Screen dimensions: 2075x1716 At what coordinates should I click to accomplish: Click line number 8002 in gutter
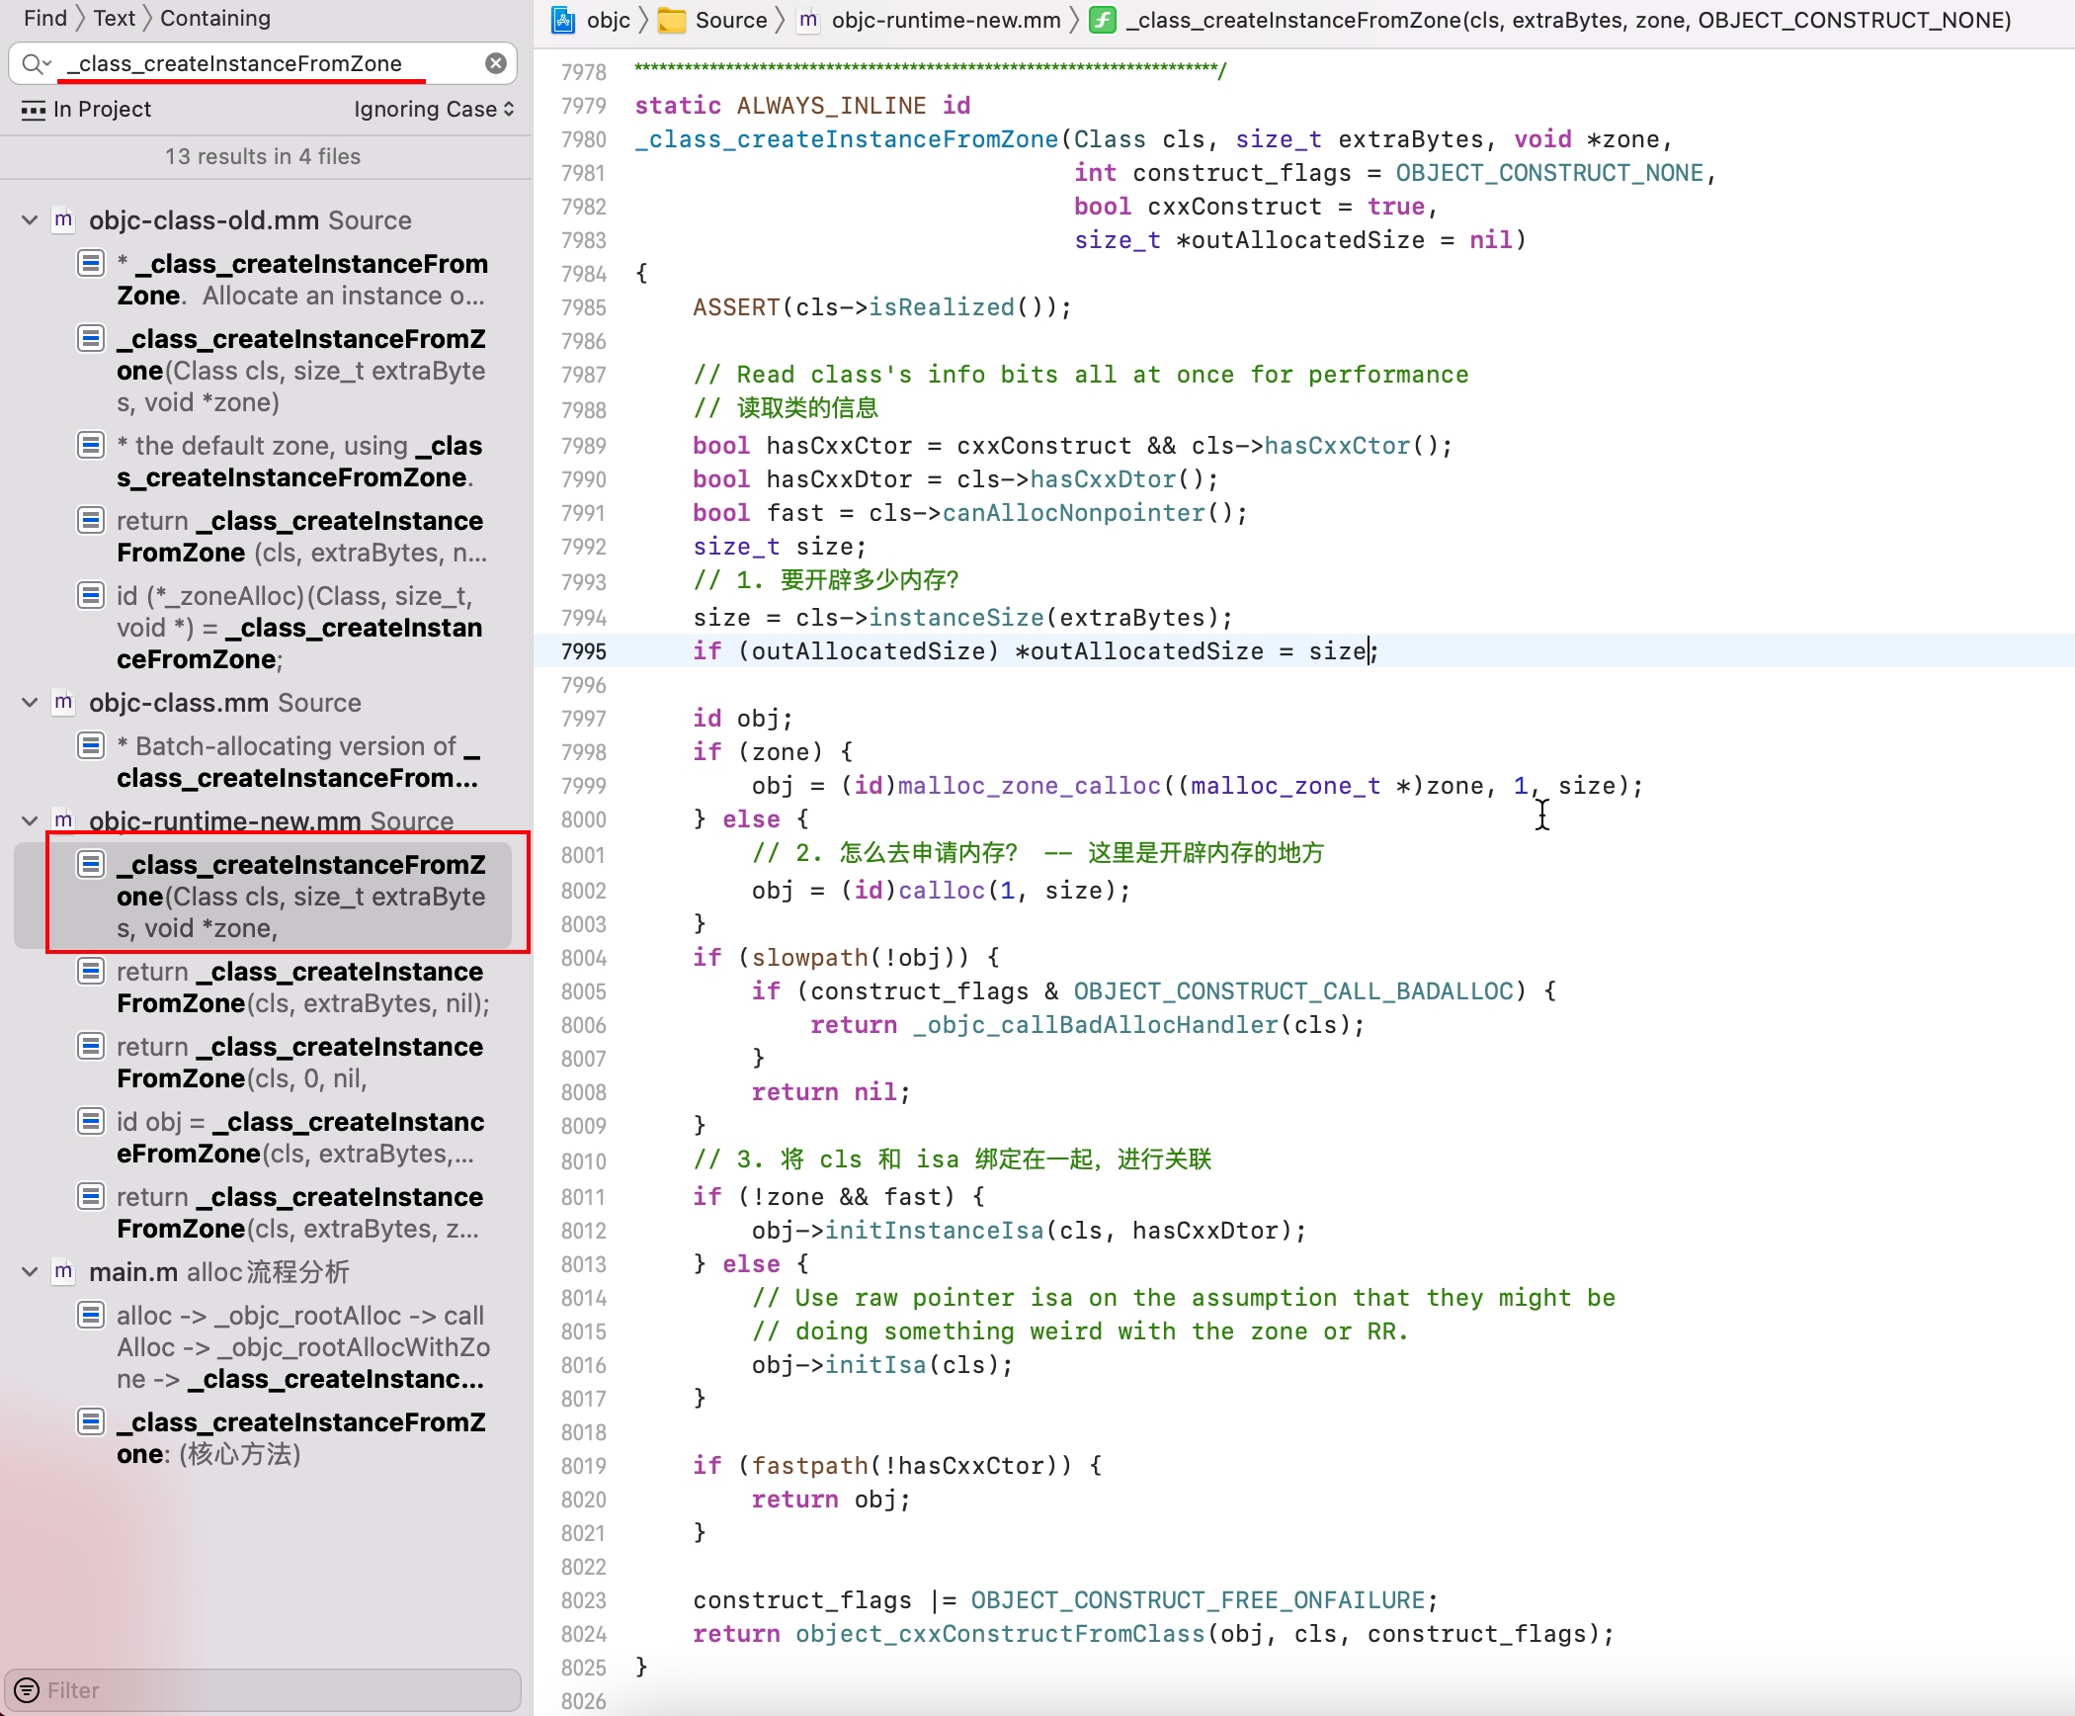(583, 891)
